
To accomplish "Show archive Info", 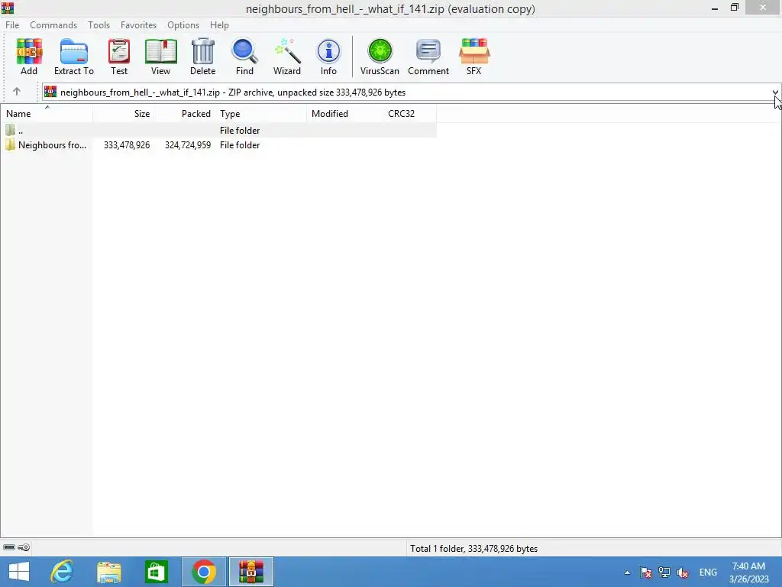I will 328,57.
